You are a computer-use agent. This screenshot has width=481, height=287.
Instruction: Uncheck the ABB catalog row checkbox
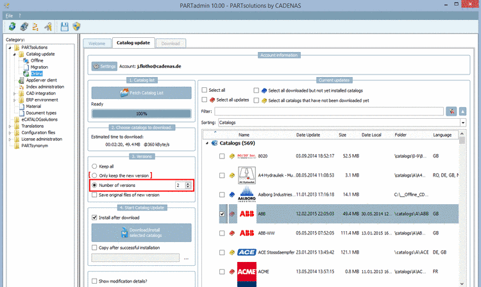tap(222, 214)
